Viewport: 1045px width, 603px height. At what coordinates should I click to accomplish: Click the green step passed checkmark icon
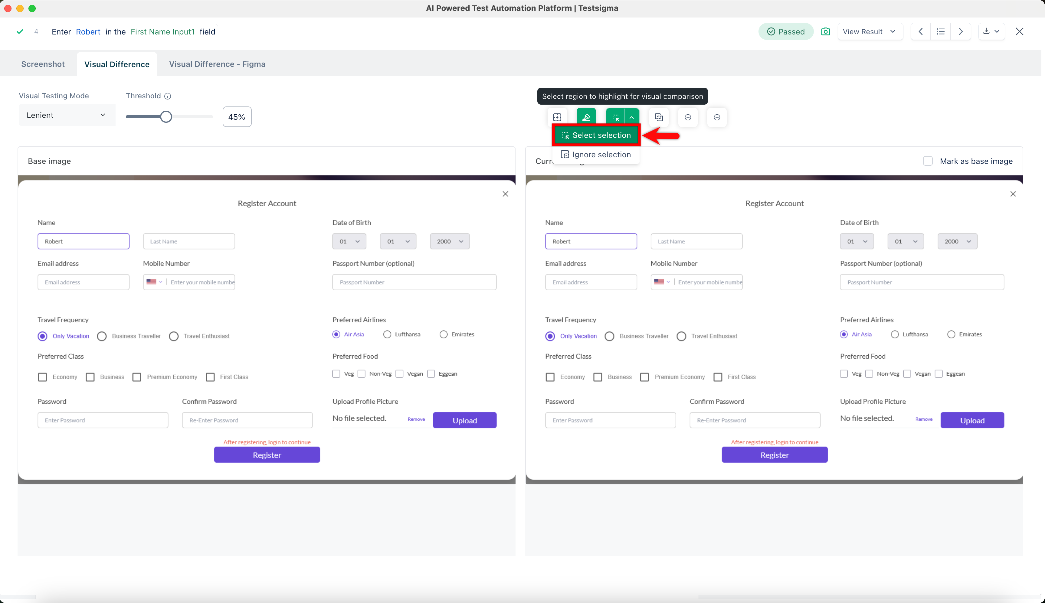[x=20, y=31]
